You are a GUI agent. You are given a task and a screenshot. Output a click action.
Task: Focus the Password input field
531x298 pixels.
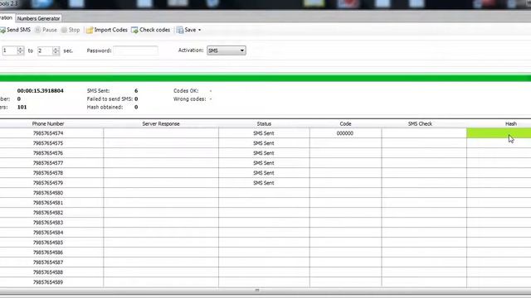135,50
